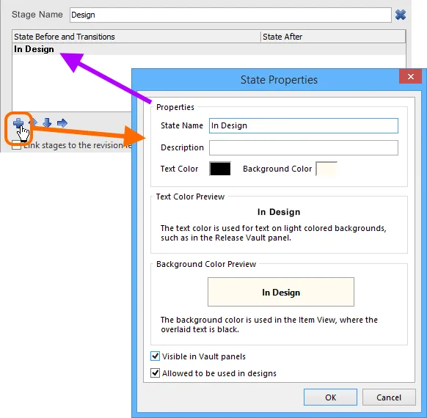Toggle Allowed to be used in designs

tap(156, 373)
